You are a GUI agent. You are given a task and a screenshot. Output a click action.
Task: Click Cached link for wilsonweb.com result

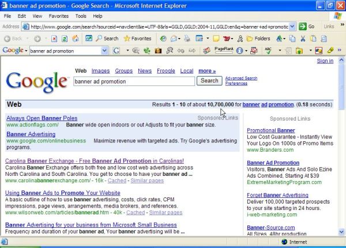(136, 212)
